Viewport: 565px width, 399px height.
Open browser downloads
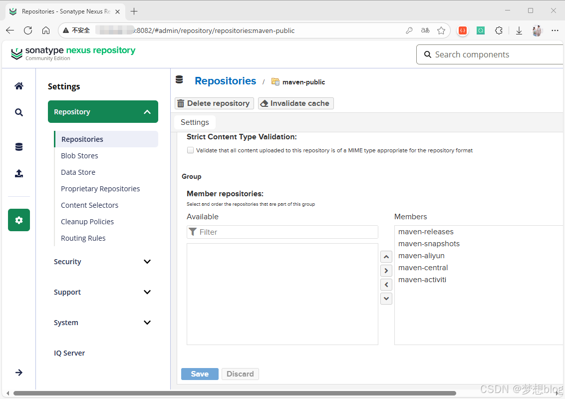tap(519, 30)
